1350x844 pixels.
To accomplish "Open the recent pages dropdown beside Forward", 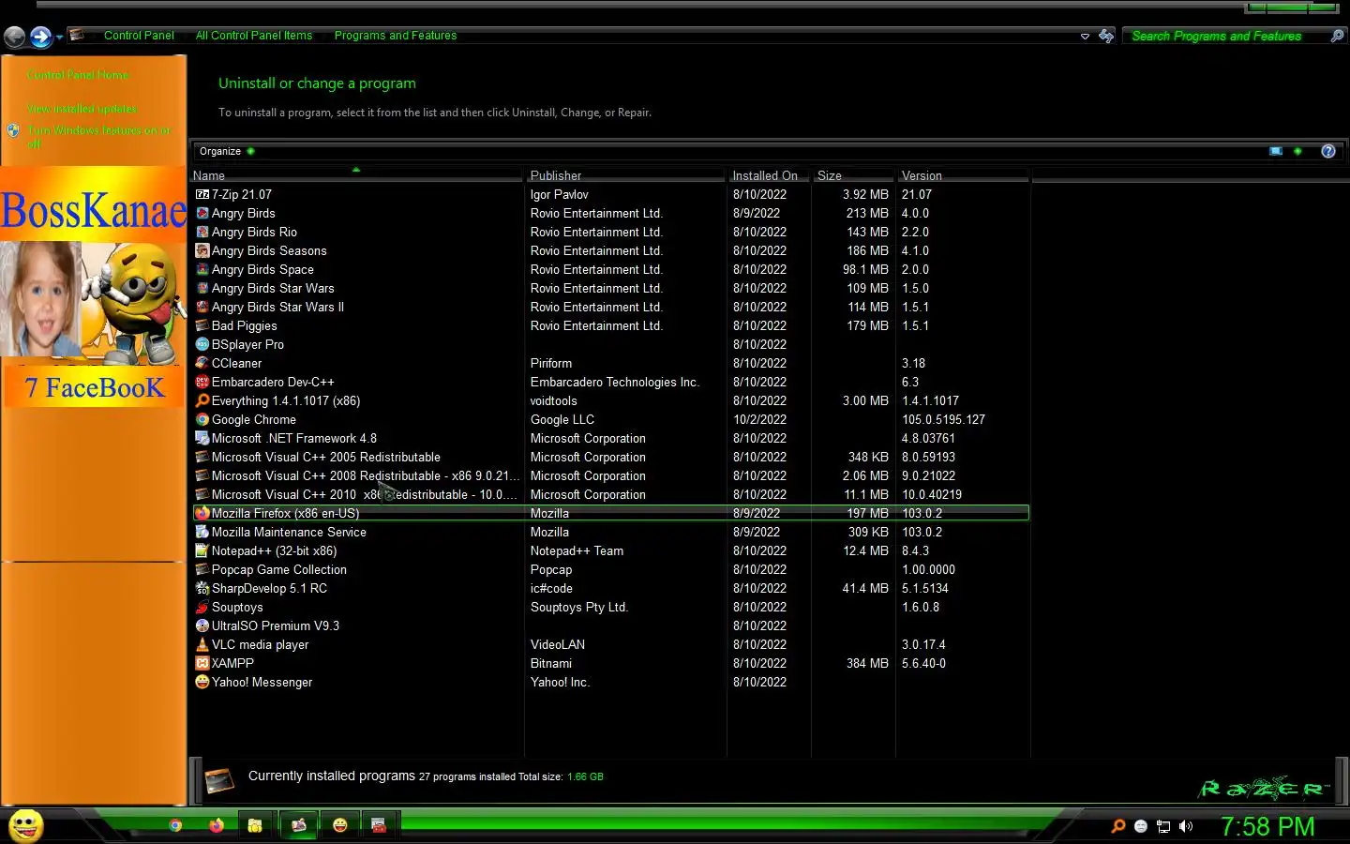I will coord(59,38).
